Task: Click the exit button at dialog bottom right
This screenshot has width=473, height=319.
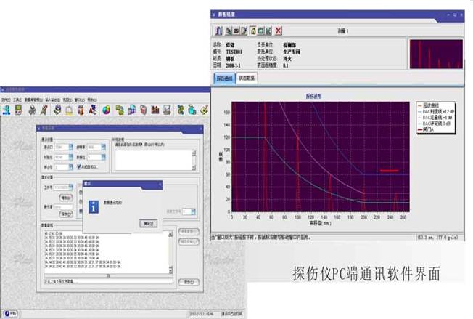Action: coord(189,280)
